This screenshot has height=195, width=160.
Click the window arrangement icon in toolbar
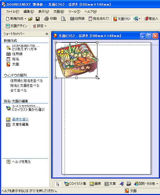[136, 19]
